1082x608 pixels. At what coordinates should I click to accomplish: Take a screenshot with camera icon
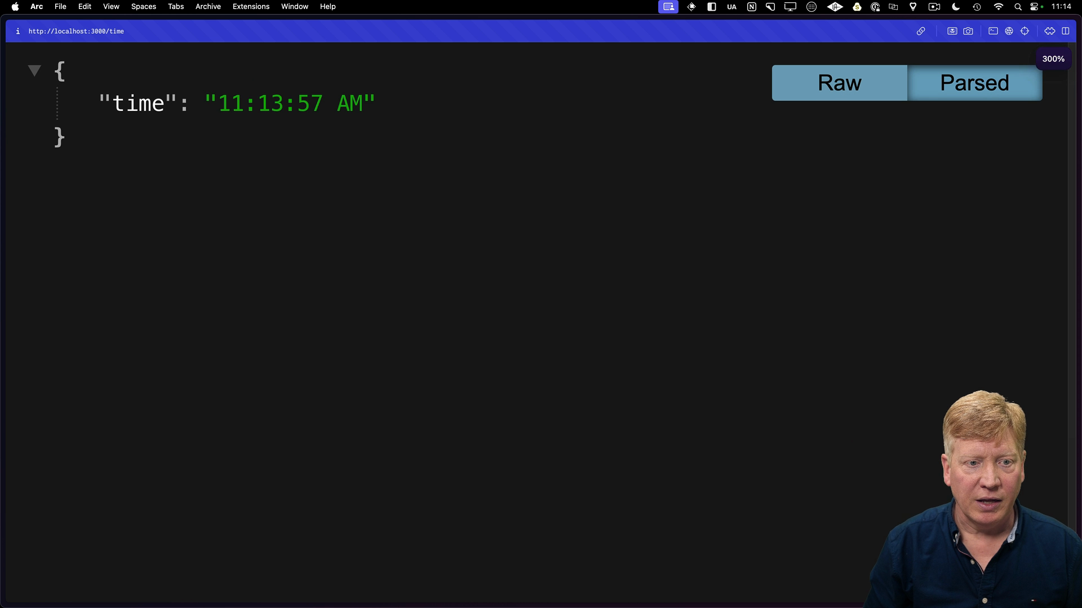click(x=968, y=32)
